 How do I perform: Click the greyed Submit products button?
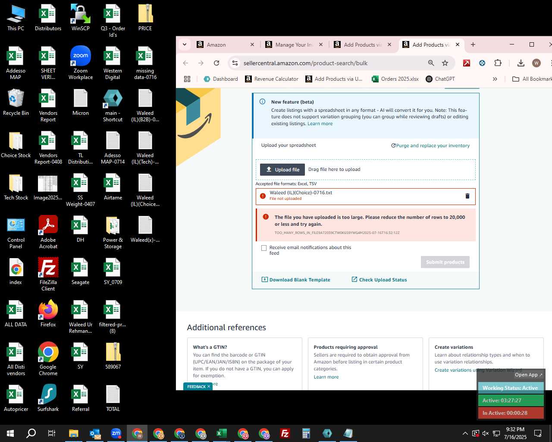click(x=445, y=262)
